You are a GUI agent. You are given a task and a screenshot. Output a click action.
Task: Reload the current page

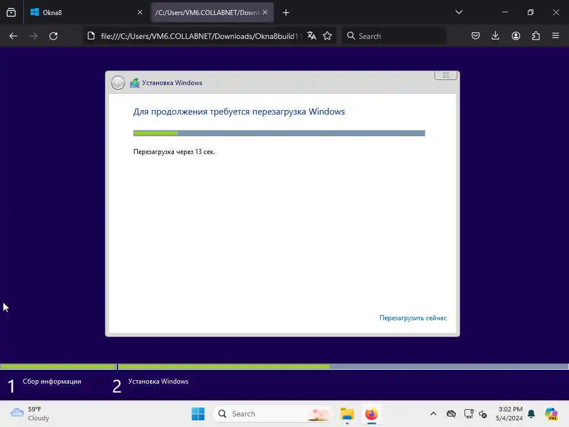point(53,36)
